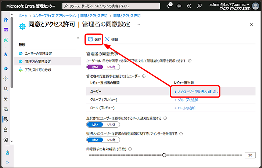This screenshot has height=168, width=262.
Task: Set expiry reminder toggle to いいえ
Action: [111, 140]
